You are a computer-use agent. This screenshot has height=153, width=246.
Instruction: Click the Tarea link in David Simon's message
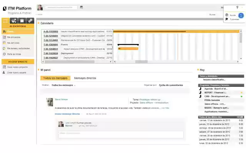click(x=150, y=99)
